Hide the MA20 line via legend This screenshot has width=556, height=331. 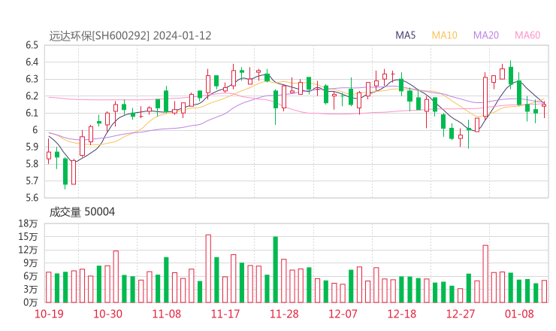tap(486, 35)
